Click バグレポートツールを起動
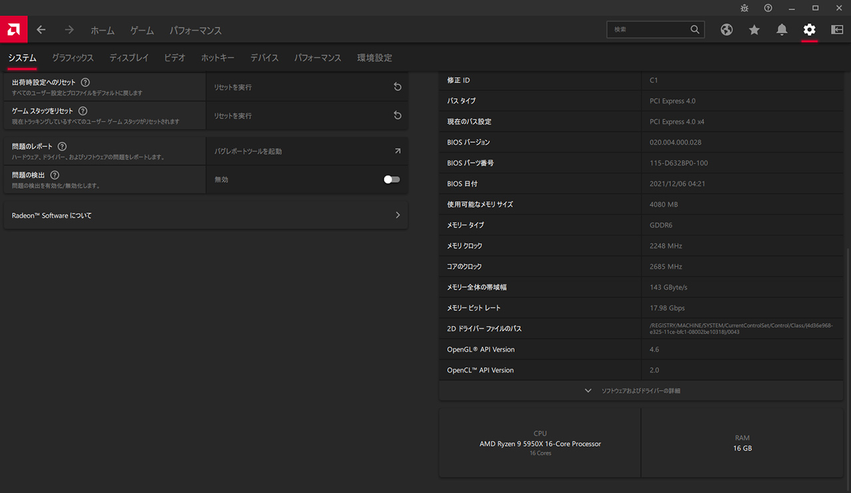Screen dimensions: 851x493 [248, 151]
